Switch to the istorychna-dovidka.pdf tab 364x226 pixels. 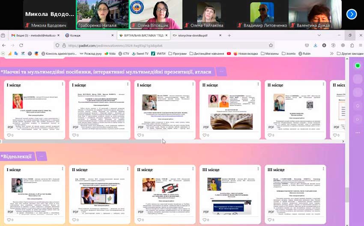tap(193, 36)
